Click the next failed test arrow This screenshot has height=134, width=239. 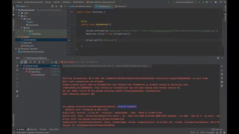click(x=52, y=62)
